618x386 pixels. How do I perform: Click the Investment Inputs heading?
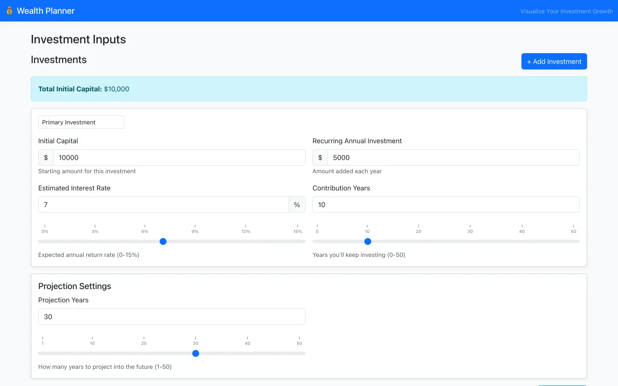point(79,39)
